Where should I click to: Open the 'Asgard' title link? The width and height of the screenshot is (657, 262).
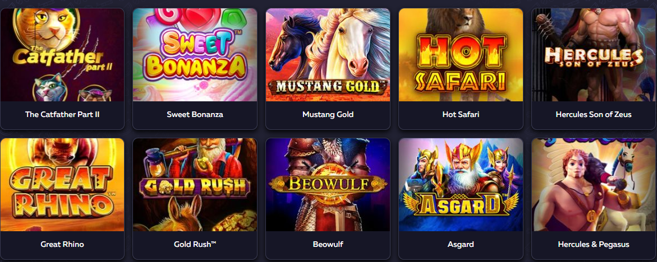pos(461,245)
